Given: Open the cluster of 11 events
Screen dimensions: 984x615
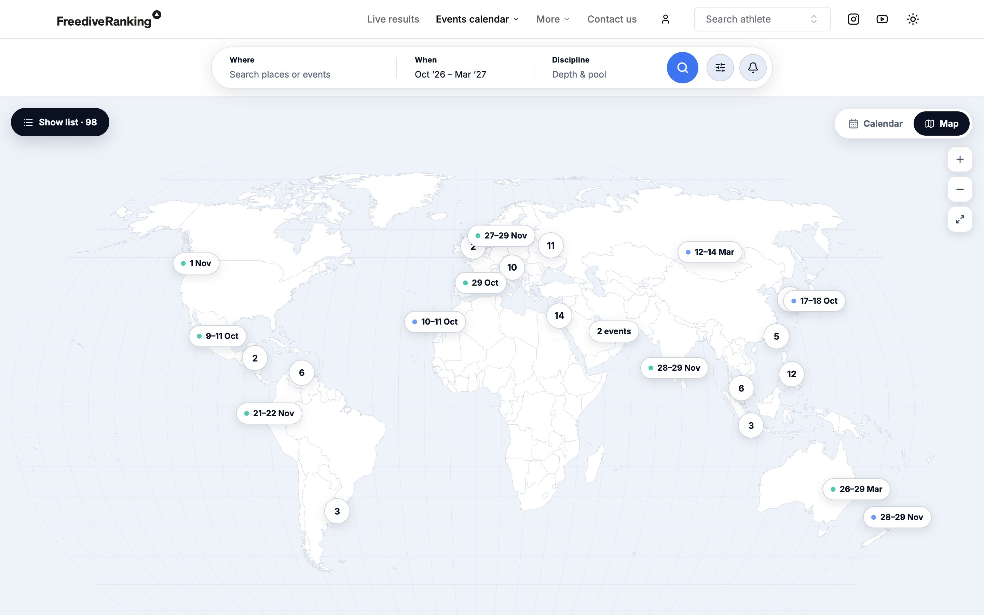Looking at the screenshot, I should point(550,246).
